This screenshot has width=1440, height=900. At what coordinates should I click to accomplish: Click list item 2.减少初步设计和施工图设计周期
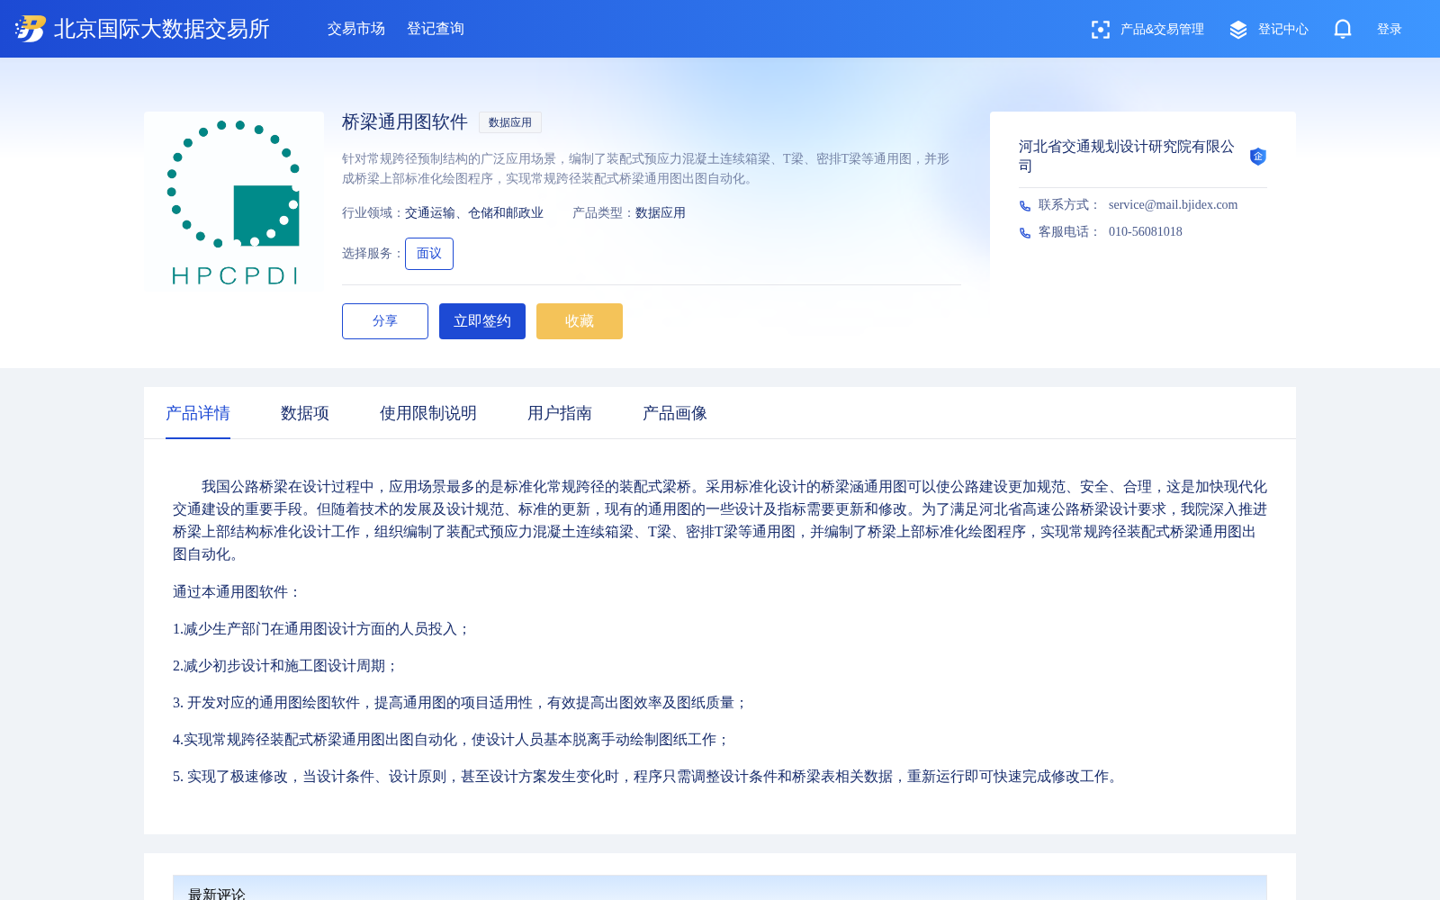point(285,666)
